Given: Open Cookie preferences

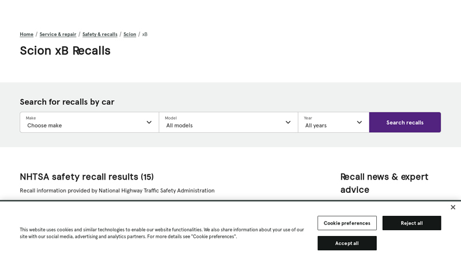Looking at the screenshot, I should tap(347, 223).
